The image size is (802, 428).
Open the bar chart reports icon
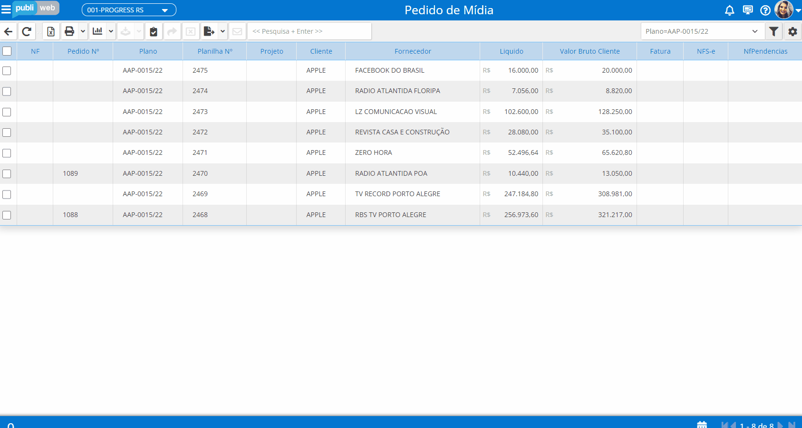(x=97, y=31)
